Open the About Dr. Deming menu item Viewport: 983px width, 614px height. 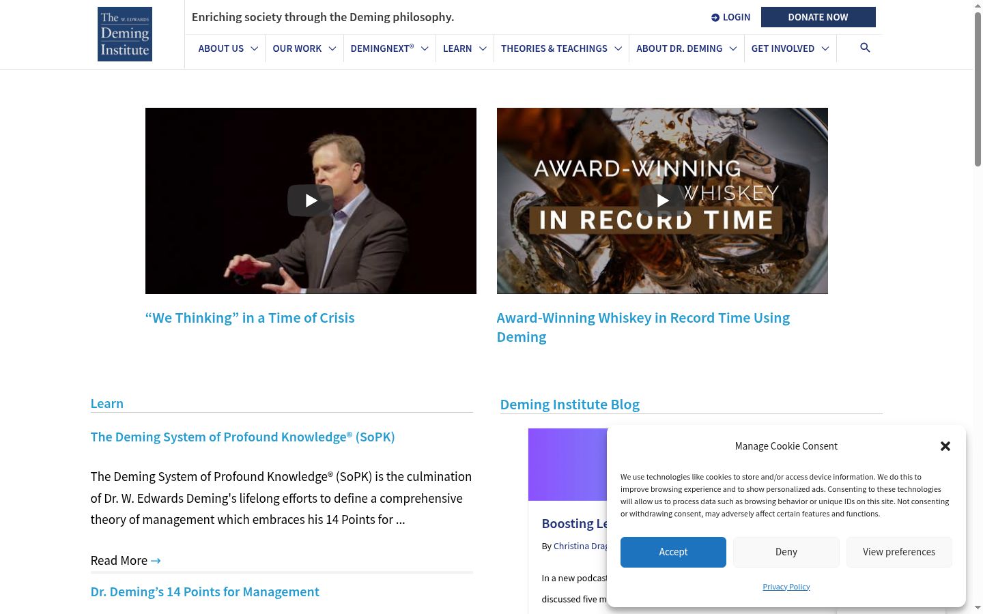coord(679,48)
